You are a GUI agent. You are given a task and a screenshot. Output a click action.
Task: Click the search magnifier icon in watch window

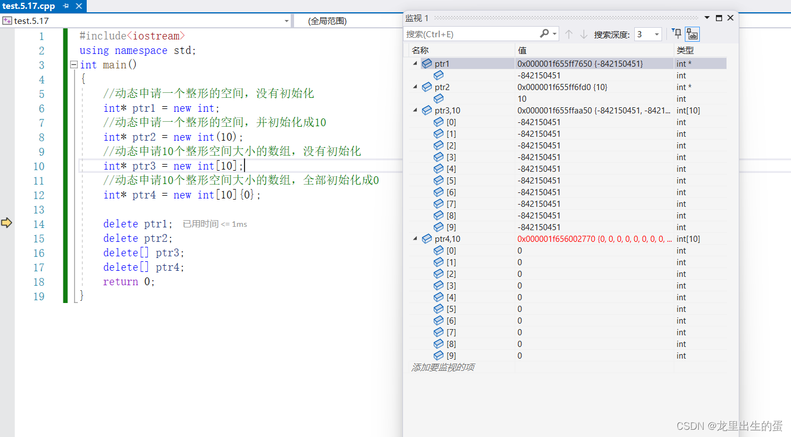click(x=544, y=34)
